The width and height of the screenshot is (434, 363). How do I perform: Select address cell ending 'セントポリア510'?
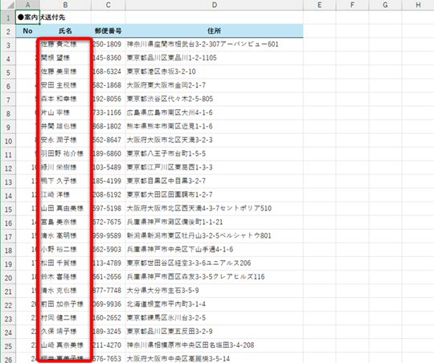(x=215, y=209)
